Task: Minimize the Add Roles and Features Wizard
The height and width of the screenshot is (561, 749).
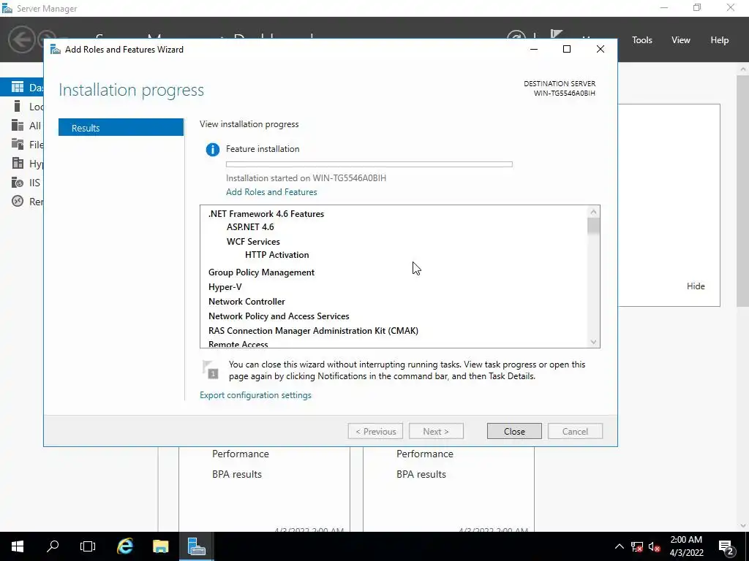Action: coord(534,49)
